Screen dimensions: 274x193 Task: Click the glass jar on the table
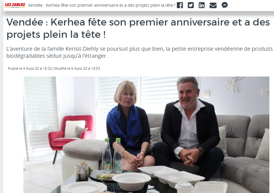(x=81, y=172)
